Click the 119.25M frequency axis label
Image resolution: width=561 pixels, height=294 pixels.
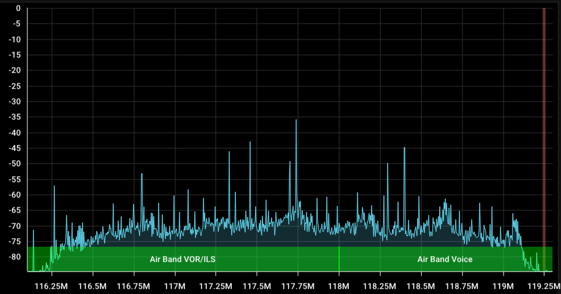pyautogui.click(x=544, y=286)
